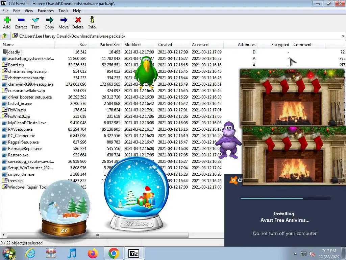Open Firefox from the taskbar
346x260 pixels.
pos(93,253)
